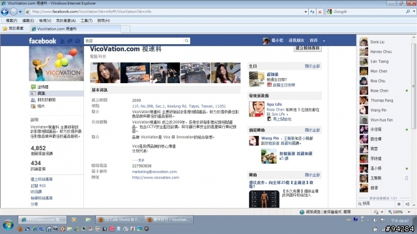The width and height of the screenshot is (417, 234).
Task: Open the 說明(H) menu
Action: click(x=104, y=20)
